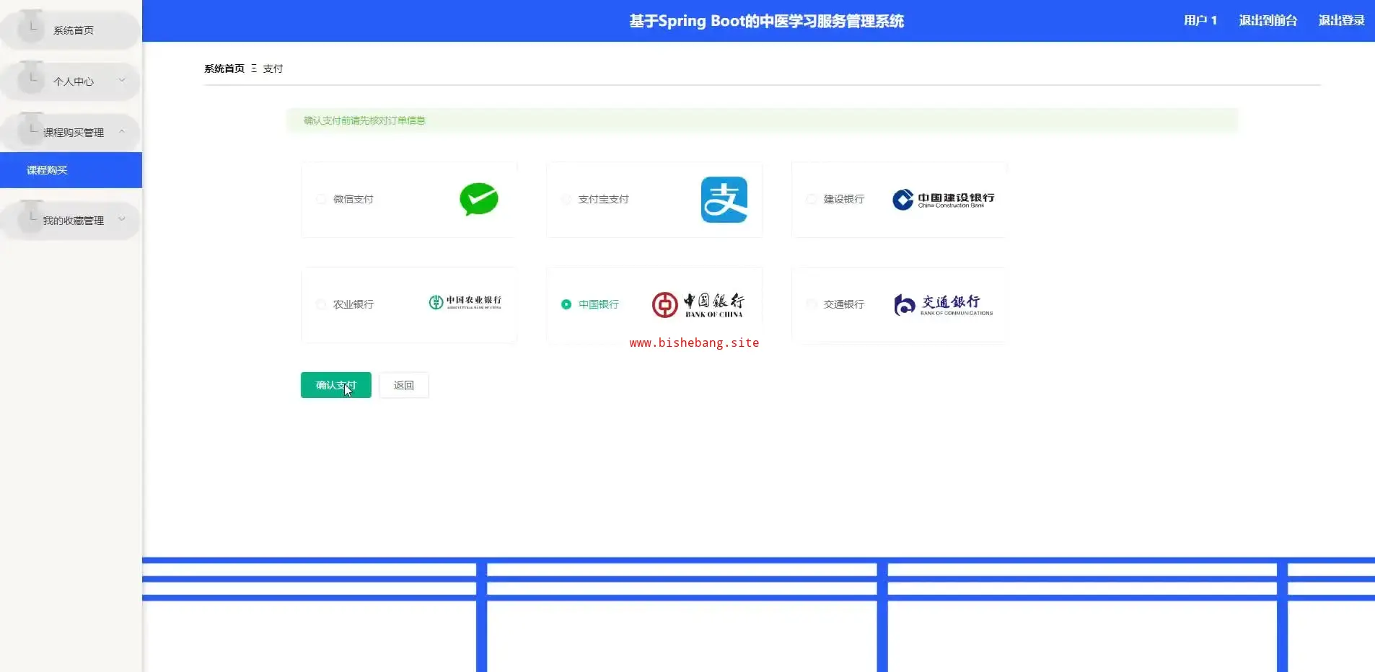
Task: Click the Bank of China logo
Action: tap(698, 305)
